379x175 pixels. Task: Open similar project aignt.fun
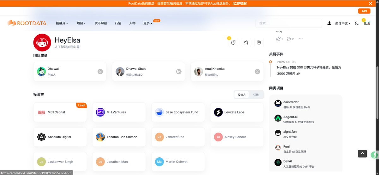pos(306,134)
